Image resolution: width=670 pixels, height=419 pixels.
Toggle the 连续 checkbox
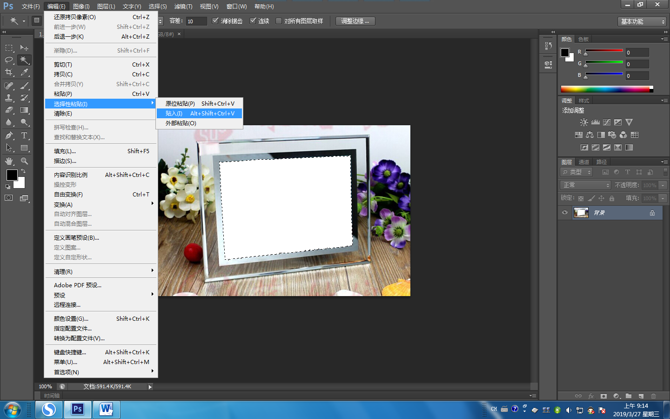253,21
